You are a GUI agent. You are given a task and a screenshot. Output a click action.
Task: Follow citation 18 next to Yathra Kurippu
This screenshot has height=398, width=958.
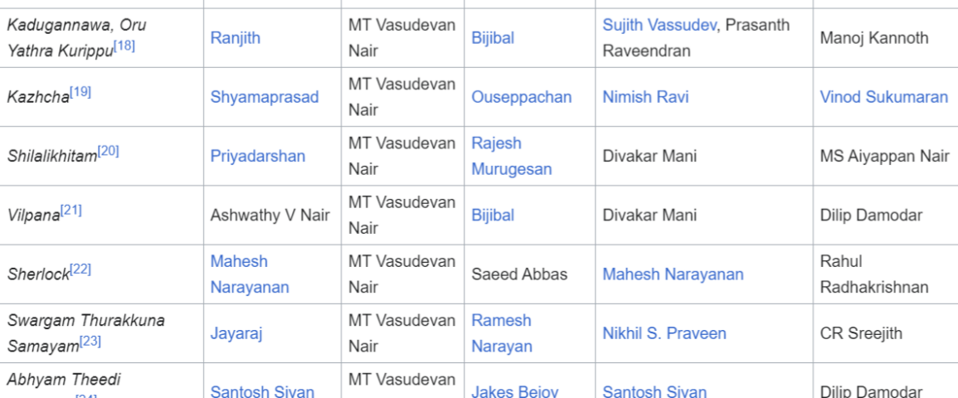click(124, 46)
